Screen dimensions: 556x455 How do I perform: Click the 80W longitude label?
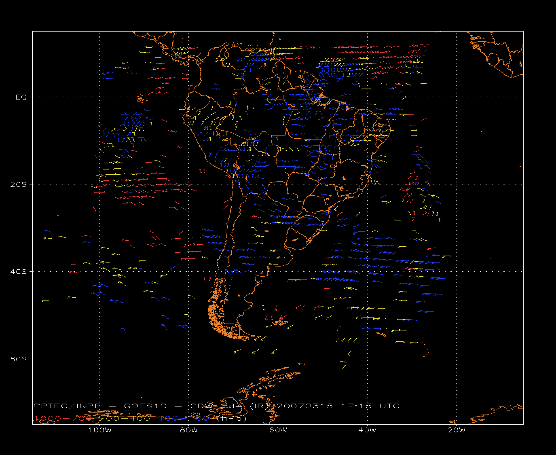click(x=189, y=430)
